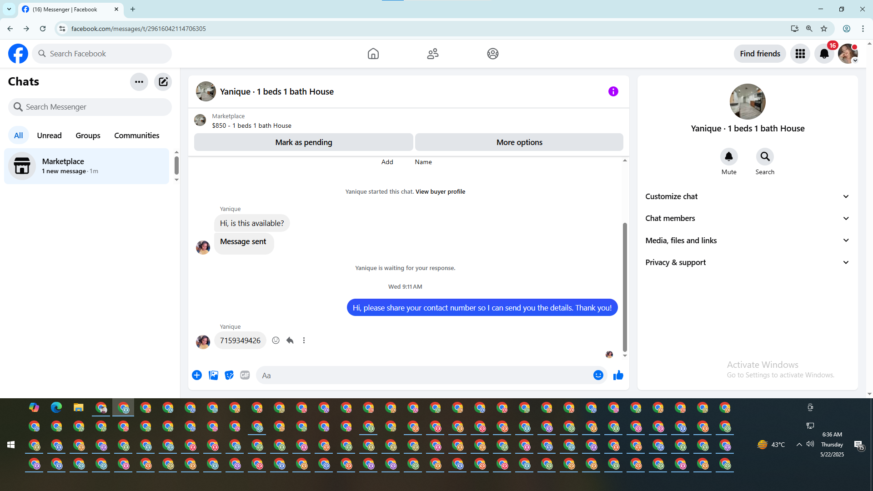
Task: Expand Privacy & support section
Action: [x=748, y=262]
